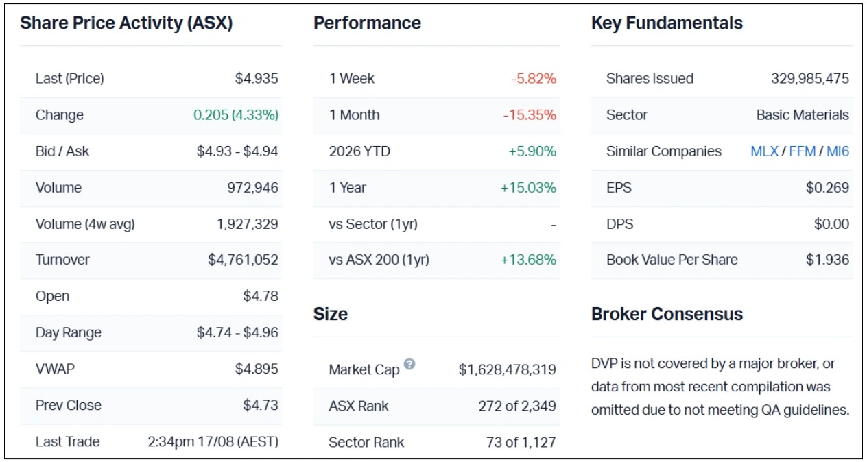Open the MLX similar company link

[x=764, y=151]
